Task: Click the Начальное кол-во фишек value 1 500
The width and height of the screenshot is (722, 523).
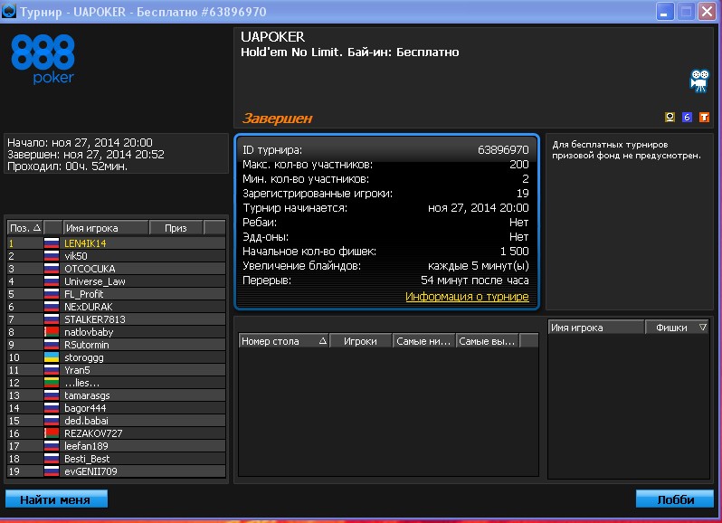Action: [514, 251]
